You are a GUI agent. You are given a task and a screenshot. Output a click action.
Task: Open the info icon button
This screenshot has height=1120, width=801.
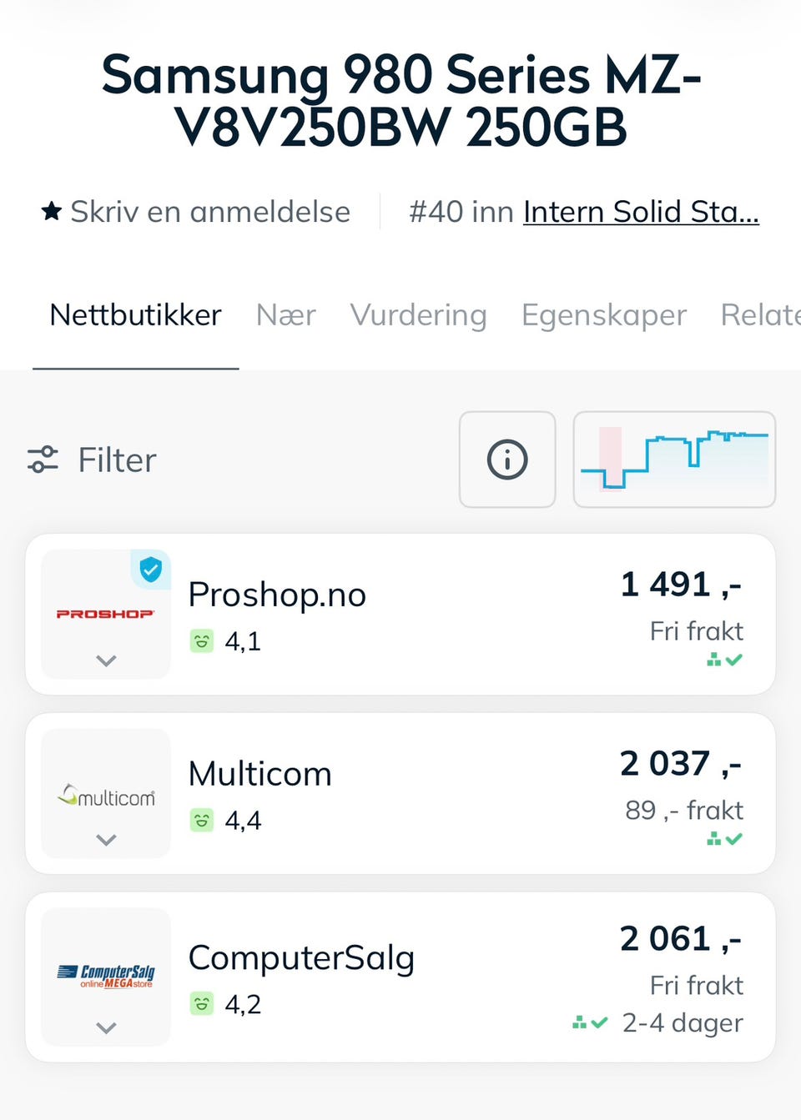(507, 460)
